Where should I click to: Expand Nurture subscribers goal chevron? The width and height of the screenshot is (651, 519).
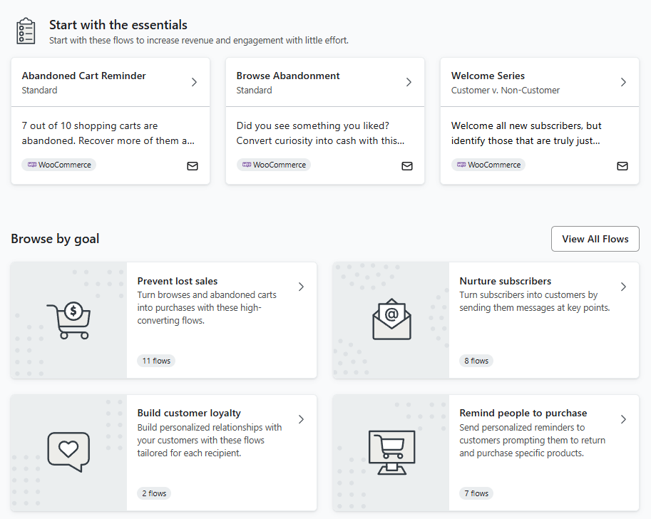tap(624, 287)
